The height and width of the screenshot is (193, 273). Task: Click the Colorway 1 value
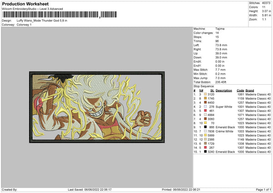point(24,25)
